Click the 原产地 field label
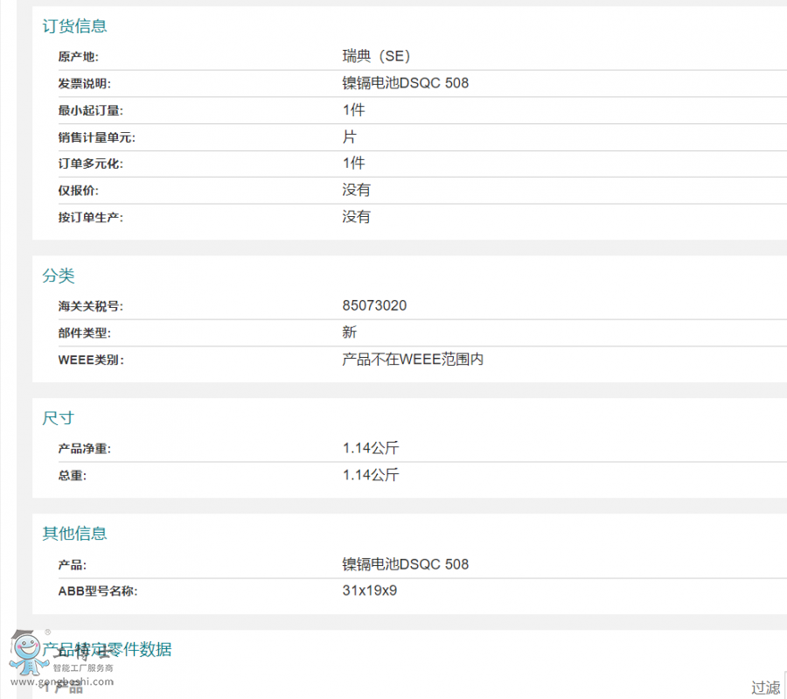 (78, 57)
